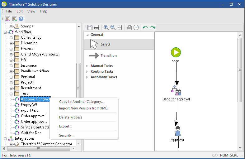Select the Parallel workflow folder
Screen dimensions: 245x159
35,71
